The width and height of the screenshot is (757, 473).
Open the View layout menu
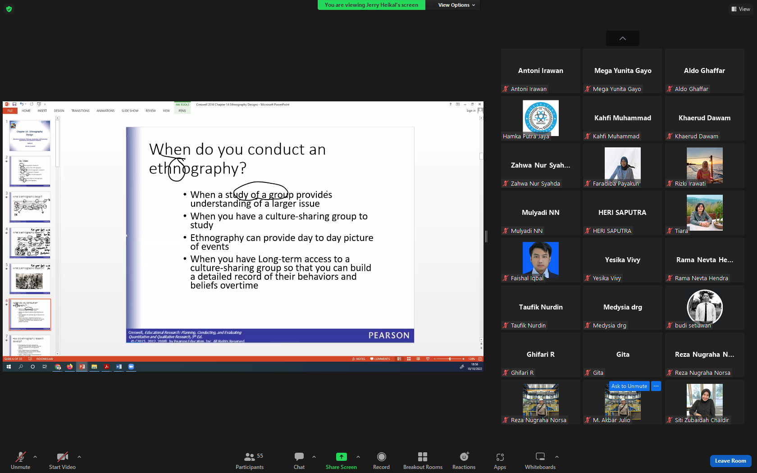point(741,9)
